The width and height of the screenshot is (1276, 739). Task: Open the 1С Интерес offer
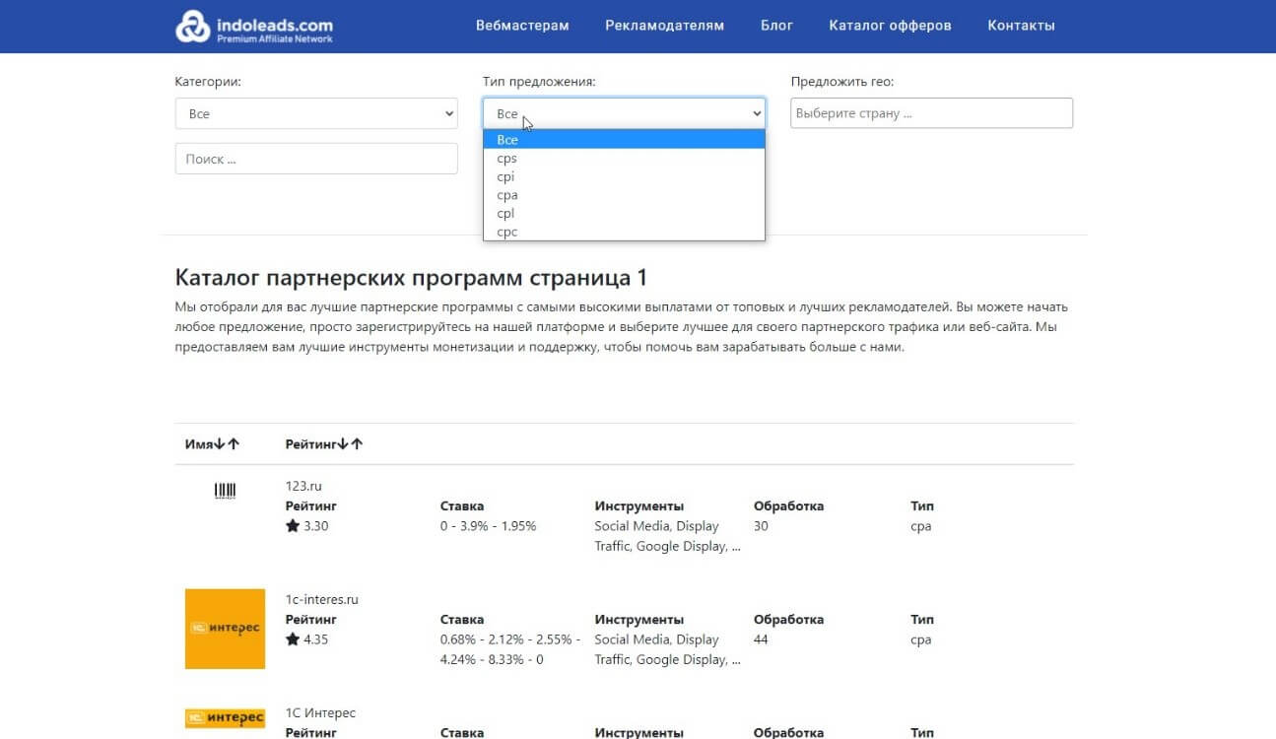point(320,713)
